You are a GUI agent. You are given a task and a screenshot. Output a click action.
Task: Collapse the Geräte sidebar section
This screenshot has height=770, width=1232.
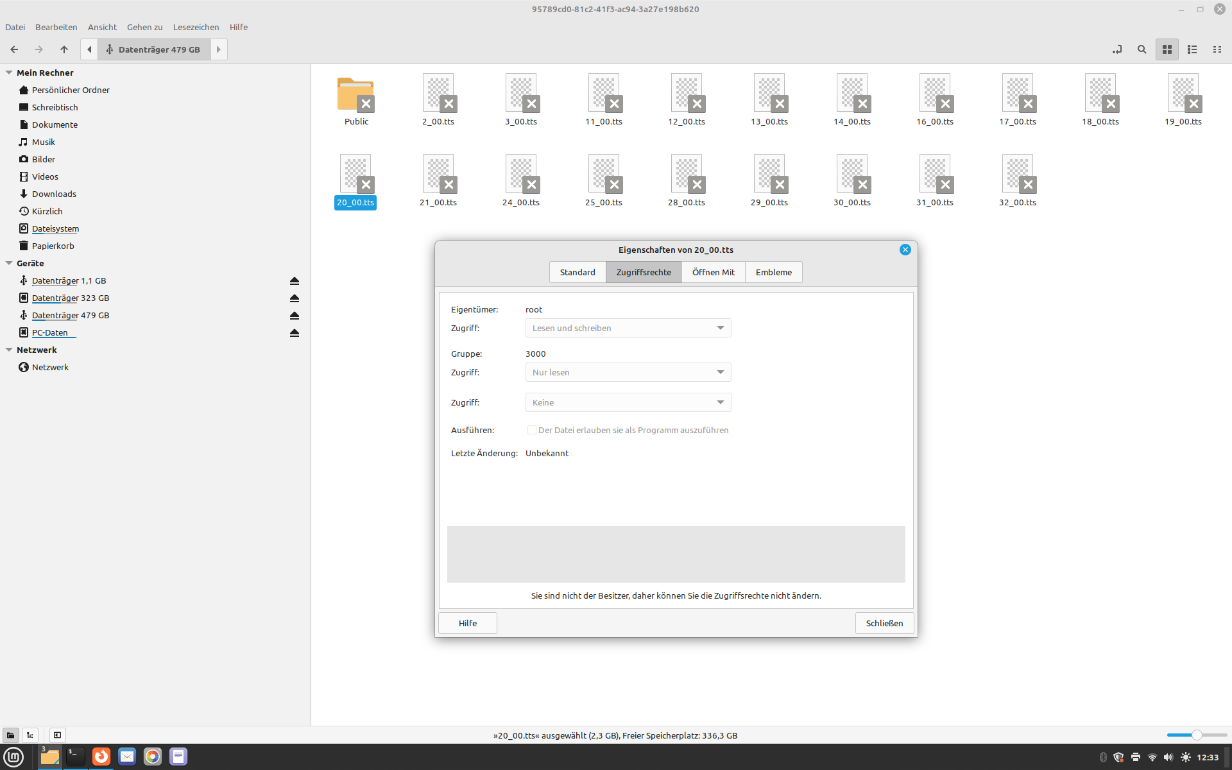[9, 263]
